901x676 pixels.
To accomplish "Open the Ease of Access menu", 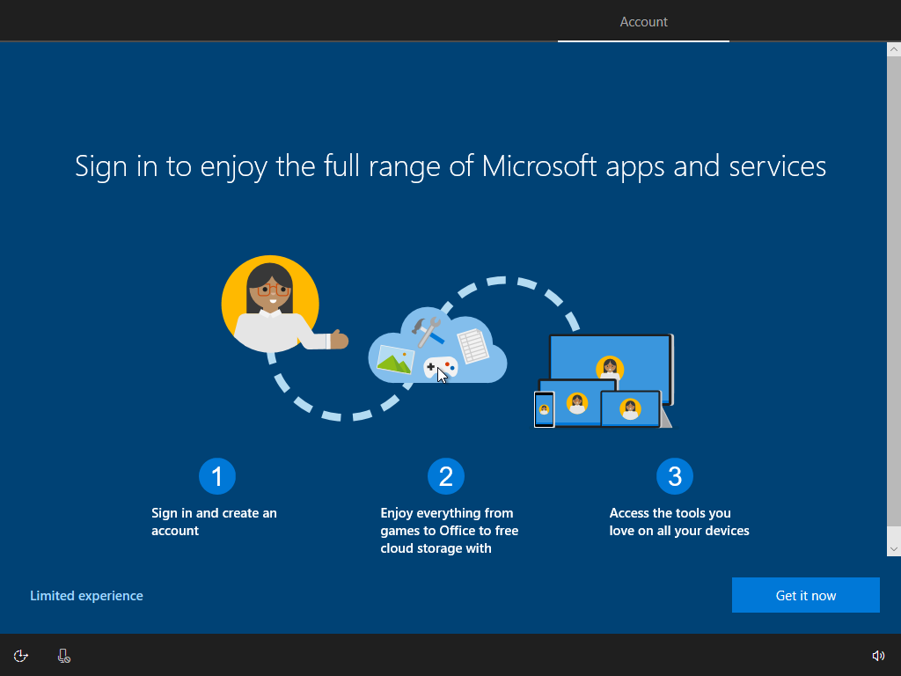I will (20, 656).
